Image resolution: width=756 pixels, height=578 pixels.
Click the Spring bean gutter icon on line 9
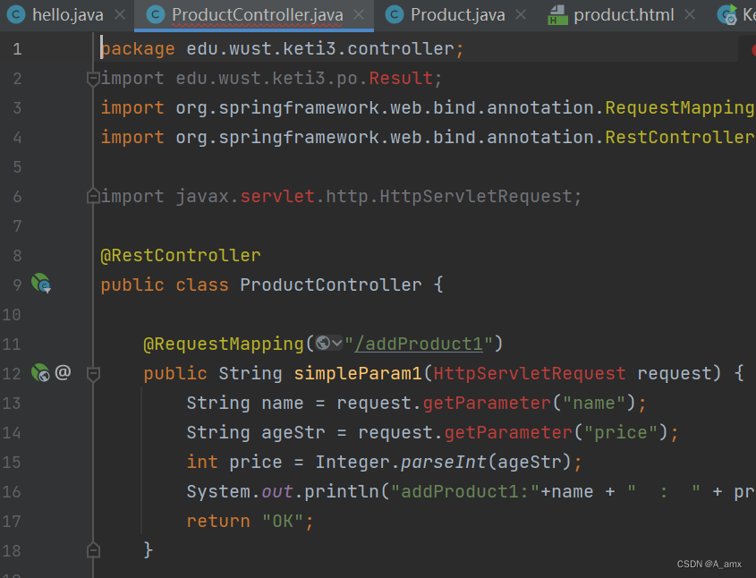tap(41, 284)
